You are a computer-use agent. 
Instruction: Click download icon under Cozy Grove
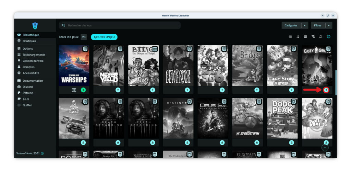click(326, 90)
